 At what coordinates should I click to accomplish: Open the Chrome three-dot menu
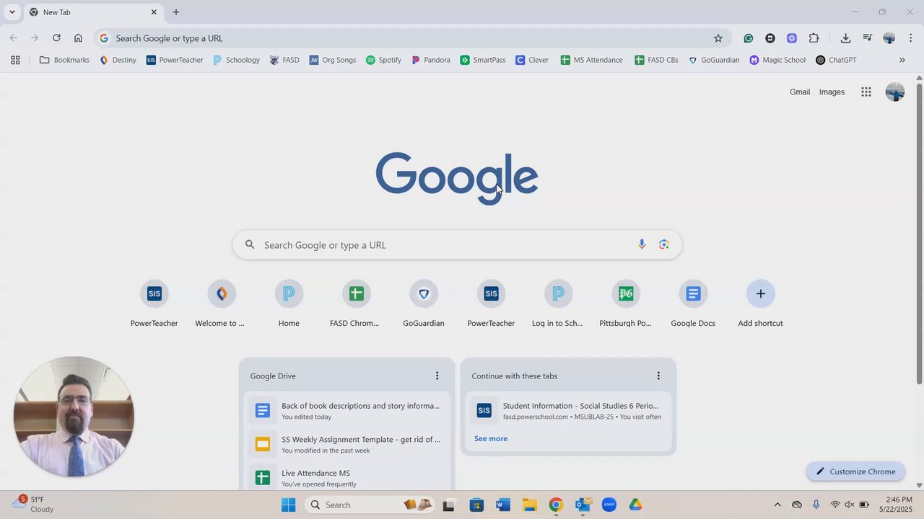pyautogui.click(x=910, y=38)
